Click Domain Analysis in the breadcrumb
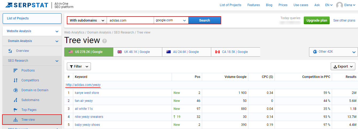The width and height of the screenshot is (358, 129). (x=99, y=32)
